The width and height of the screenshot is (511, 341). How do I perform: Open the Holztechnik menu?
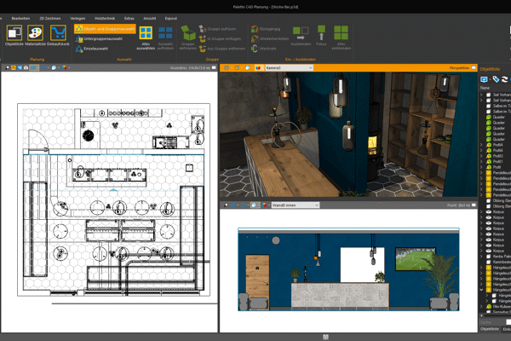(106, 17)
